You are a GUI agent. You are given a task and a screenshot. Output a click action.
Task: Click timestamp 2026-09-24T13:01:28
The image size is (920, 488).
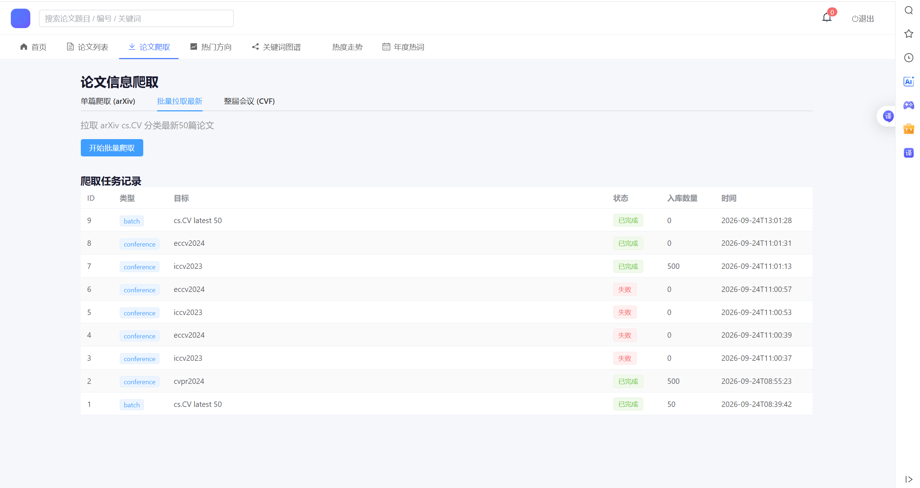tap(757, 221)
